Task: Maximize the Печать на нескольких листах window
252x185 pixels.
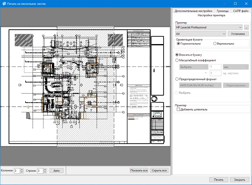Action: tap(235, 4)
